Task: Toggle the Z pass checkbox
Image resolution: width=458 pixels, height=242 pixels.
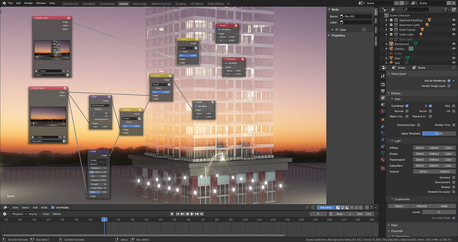Action: pyautogui.click(x=430, y=106)
